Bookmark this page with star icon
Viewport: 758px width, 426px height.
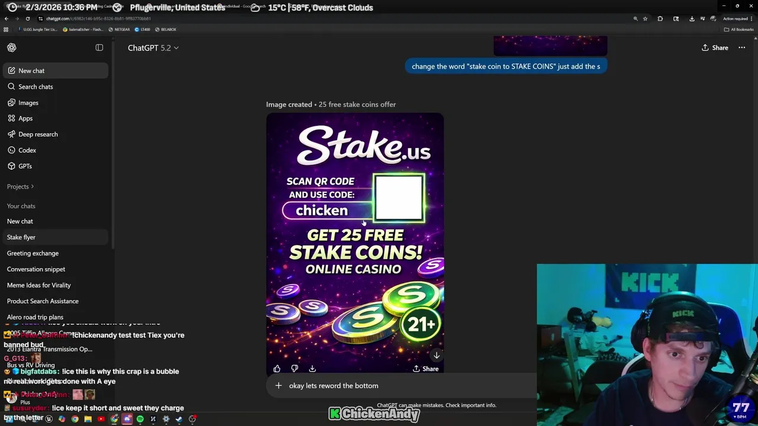[x=645, y=18]
